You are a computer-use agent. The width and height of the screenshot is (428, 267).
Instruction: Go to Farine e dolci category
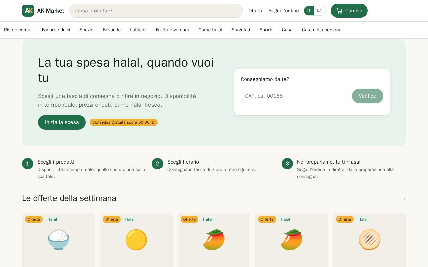[56, 30]
